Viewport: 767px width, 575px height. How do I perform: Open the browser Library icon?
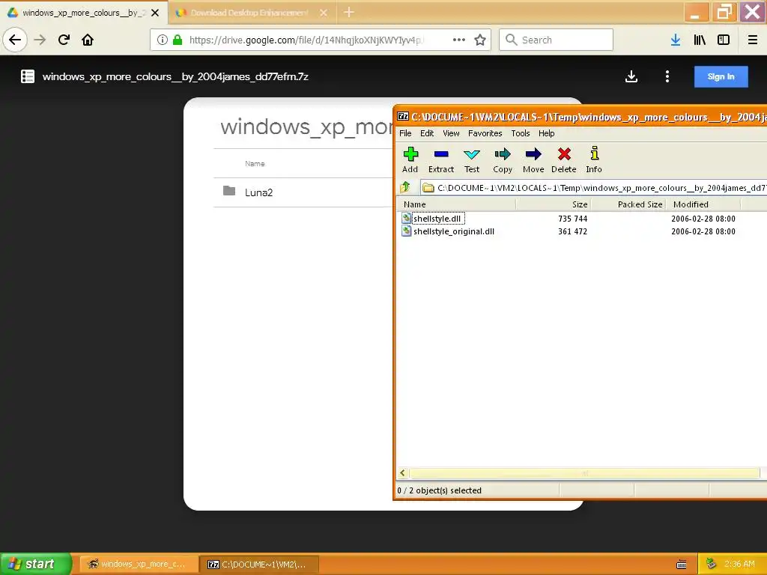pyautogui.click(x=700, y=40)
